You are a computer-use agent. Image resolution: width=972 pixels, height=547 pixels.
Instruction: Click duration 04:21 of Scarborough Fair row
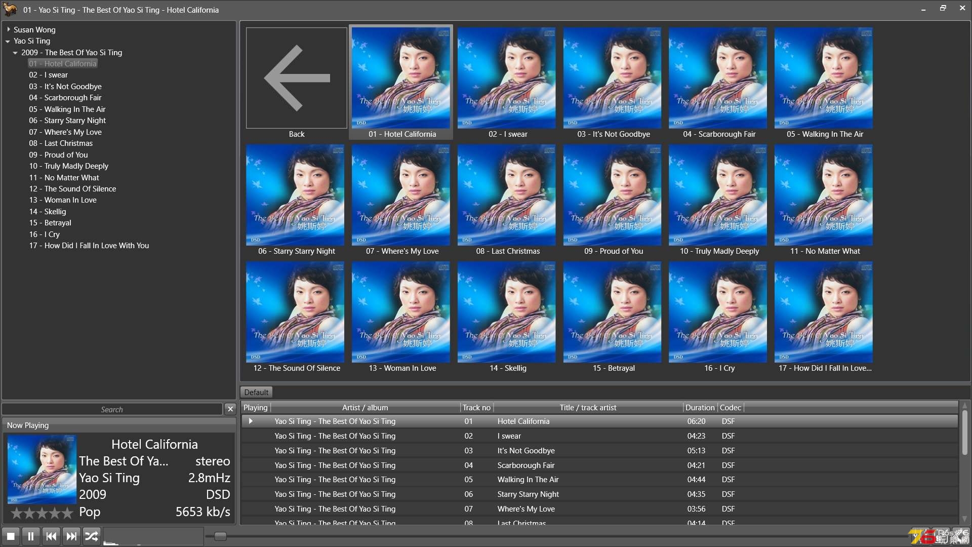pos(696,465)
